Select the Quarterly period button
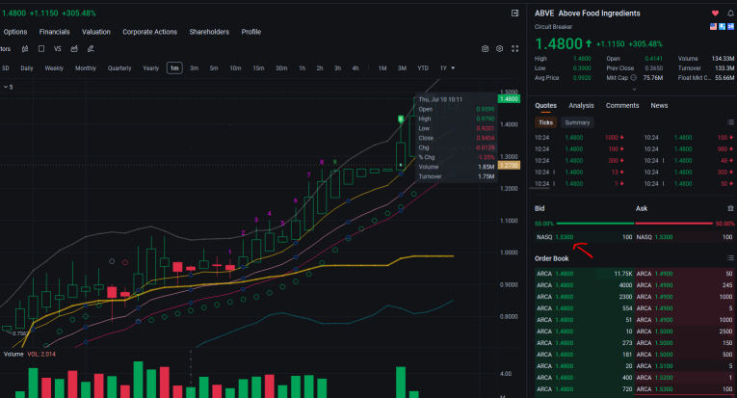The height and width of the screenshot is (398, 737). tap(119, 68)
